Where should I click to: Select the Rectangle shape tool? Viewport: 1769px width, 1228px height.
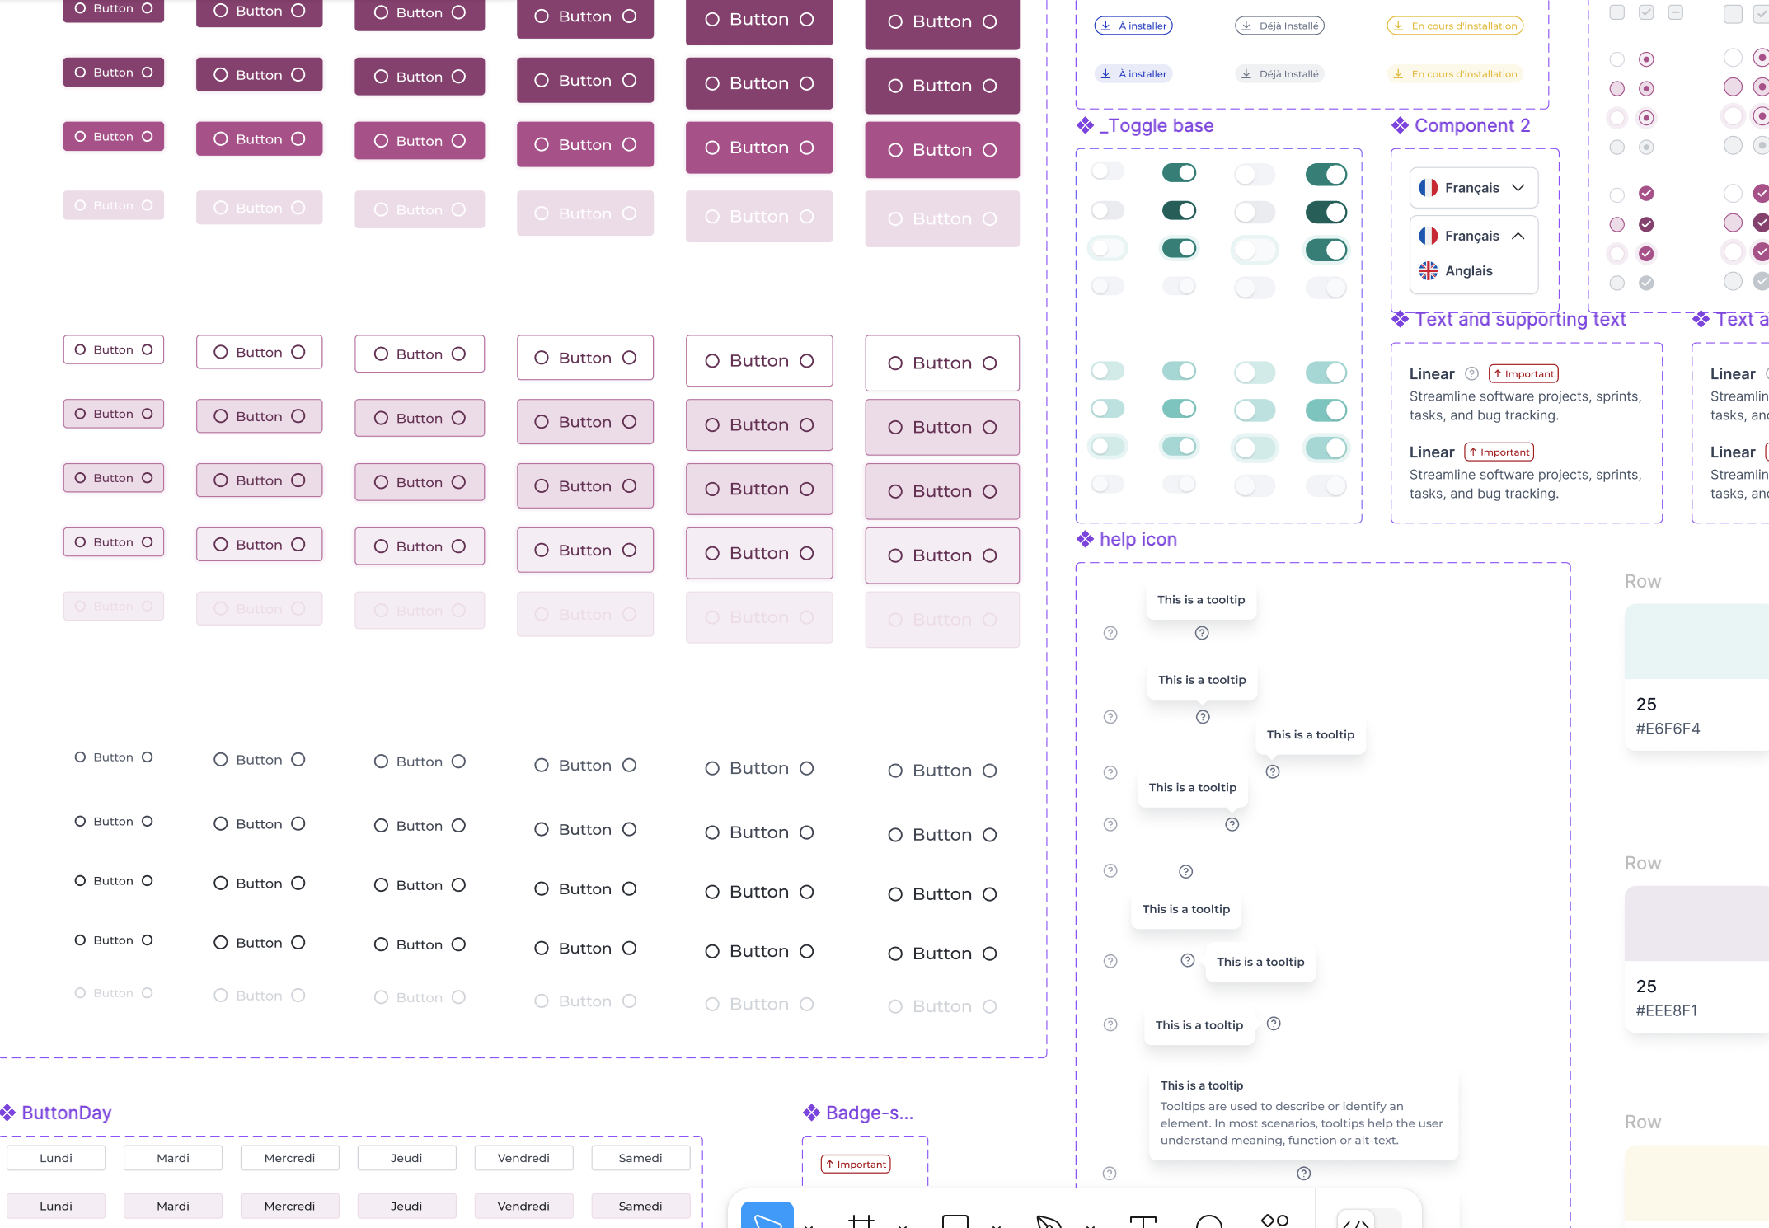(x=955, y=1221)
